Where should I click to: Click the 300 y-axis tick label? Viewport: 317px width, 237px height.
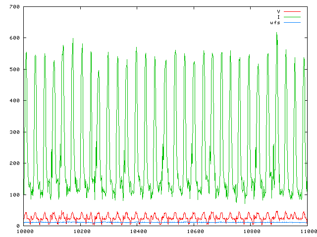[14, 132]
